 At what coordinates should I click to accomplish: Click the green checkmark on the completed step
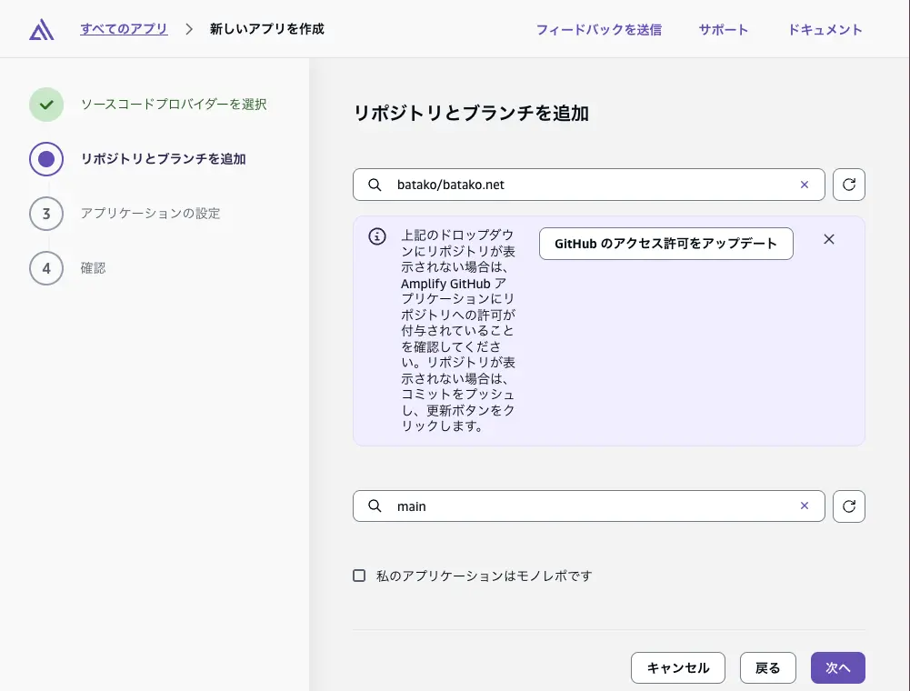(46, 104)
